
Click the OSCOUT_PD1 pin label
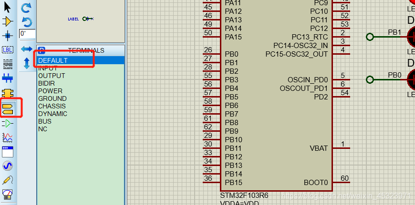tap(304, 88)
